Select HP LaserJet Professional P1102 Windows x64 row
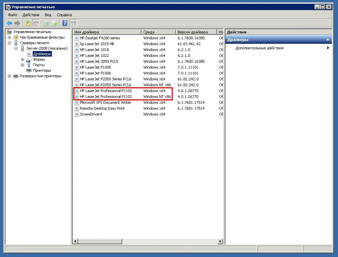Image resolution: width=338 pixels, height=257 pixels. pos(148,91)
